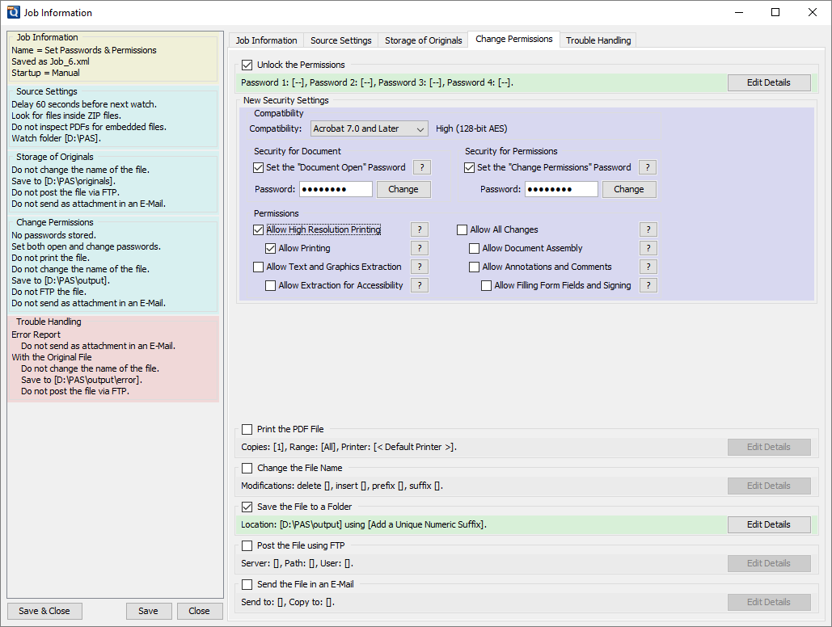Screen dimensions: 832x627
Task: Click help button for Allow All Changes
Action: coord(648,229)
